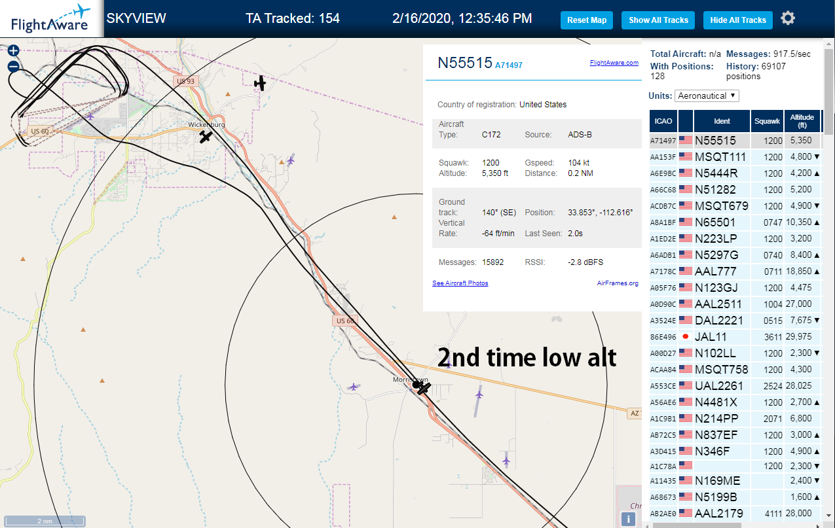Click the N55515 row in aircraft table
Image resolution: width=835 pixels, height=528 pixels.
pyautogui.click(x=735, y=140)
